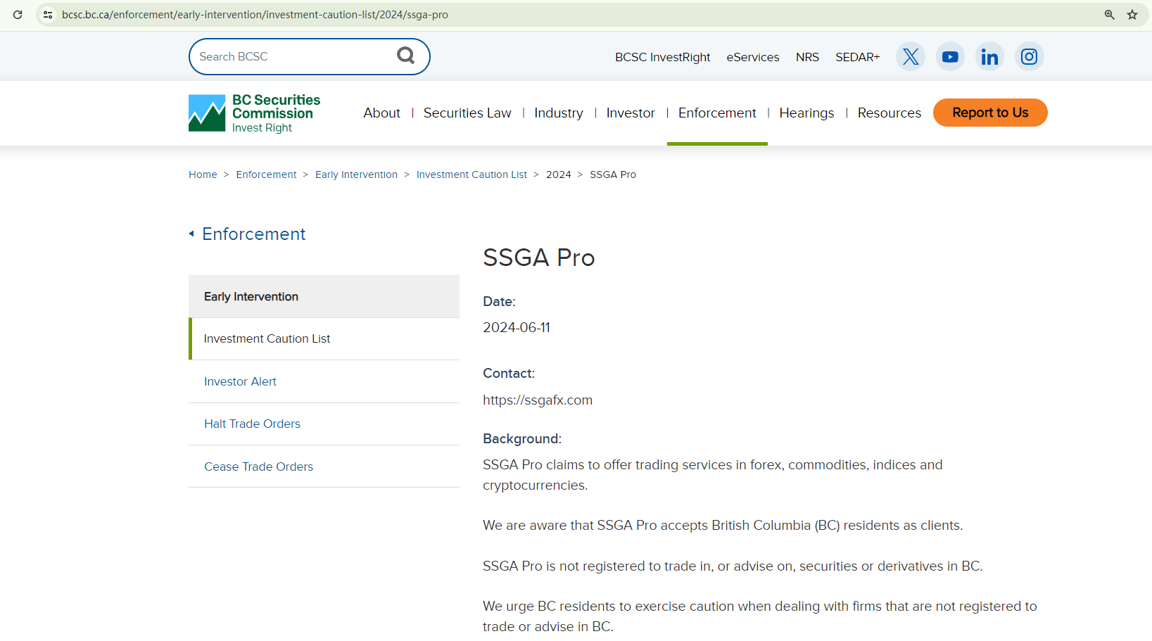This screenshot has width=1152, height=641.
Task: Focus the Search BCSC input field
Action: [292, 56]
